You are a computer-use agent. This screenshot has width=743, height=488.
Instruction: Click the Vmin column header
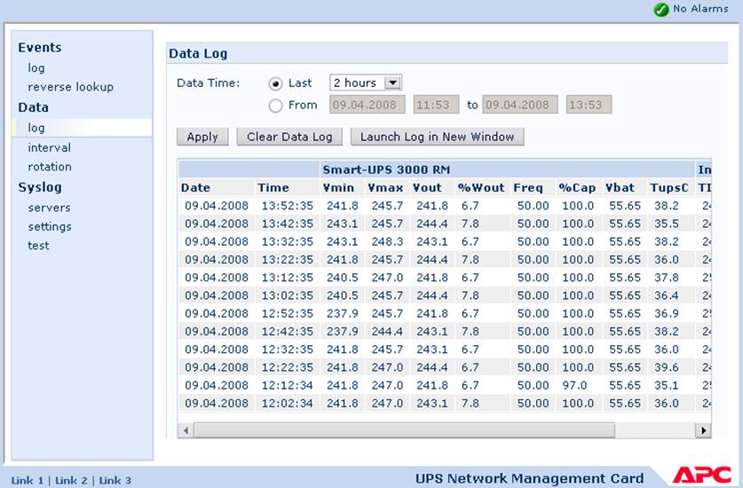[338, 187]
